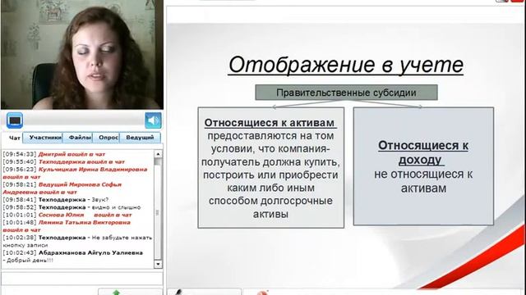Viewport: 526px width, 295px height.
Task: Click chat scrollbar up arrow
Action: point(158,154)
